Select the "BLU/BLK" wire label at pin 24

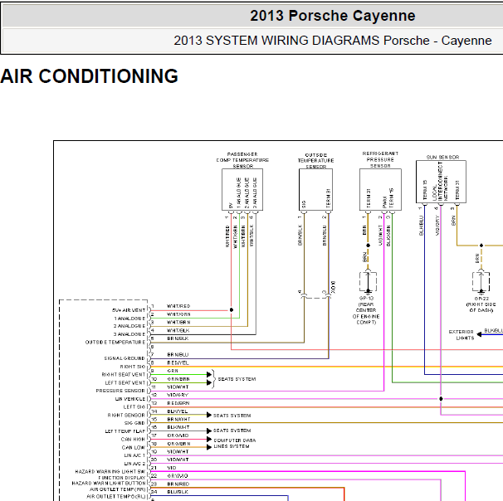click(x=178, y=492)
